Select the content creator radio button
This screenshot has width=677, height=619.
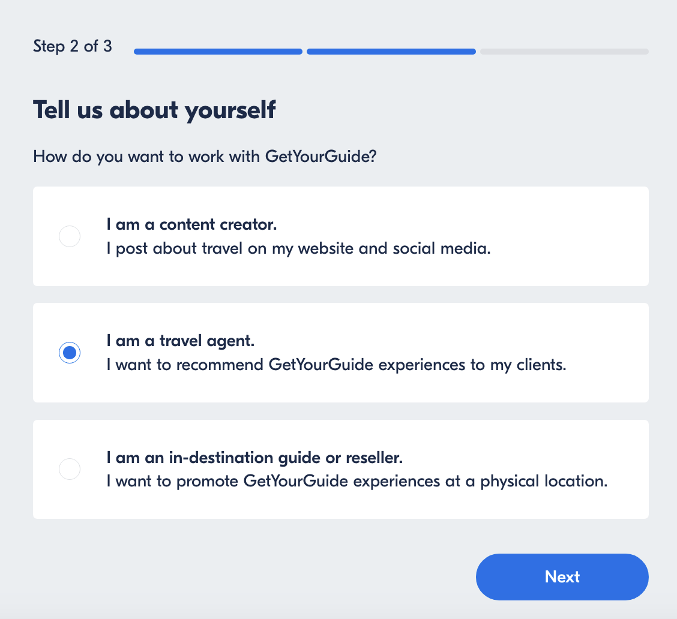tap(70, 236)
